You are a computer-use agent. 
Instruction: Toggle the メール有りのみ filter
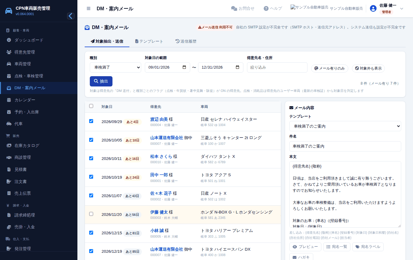[330, 68]
